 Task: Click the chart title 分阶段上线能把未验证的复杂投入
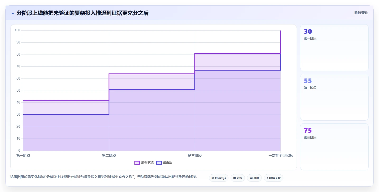[82, 13]
